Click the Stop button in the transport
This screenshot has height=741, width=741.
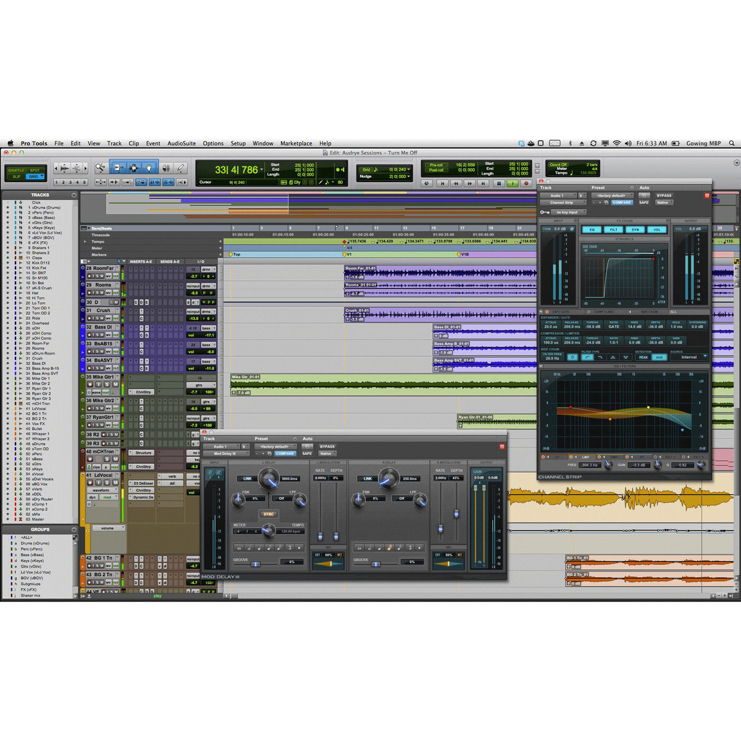point(499,183)
